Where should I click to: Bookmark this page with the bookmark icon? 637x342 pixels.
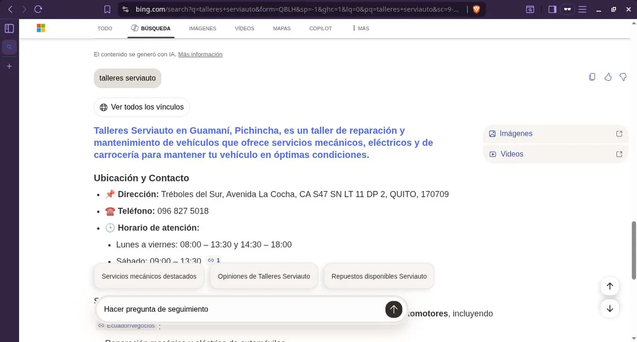pos(107,9)
